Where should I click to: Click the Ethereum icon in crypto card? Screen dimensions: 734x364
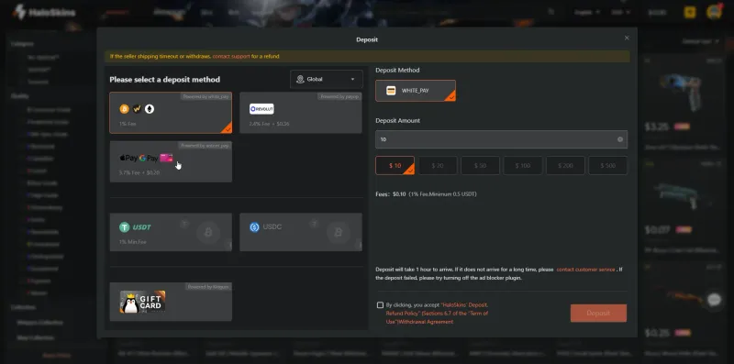pos(150,109)
